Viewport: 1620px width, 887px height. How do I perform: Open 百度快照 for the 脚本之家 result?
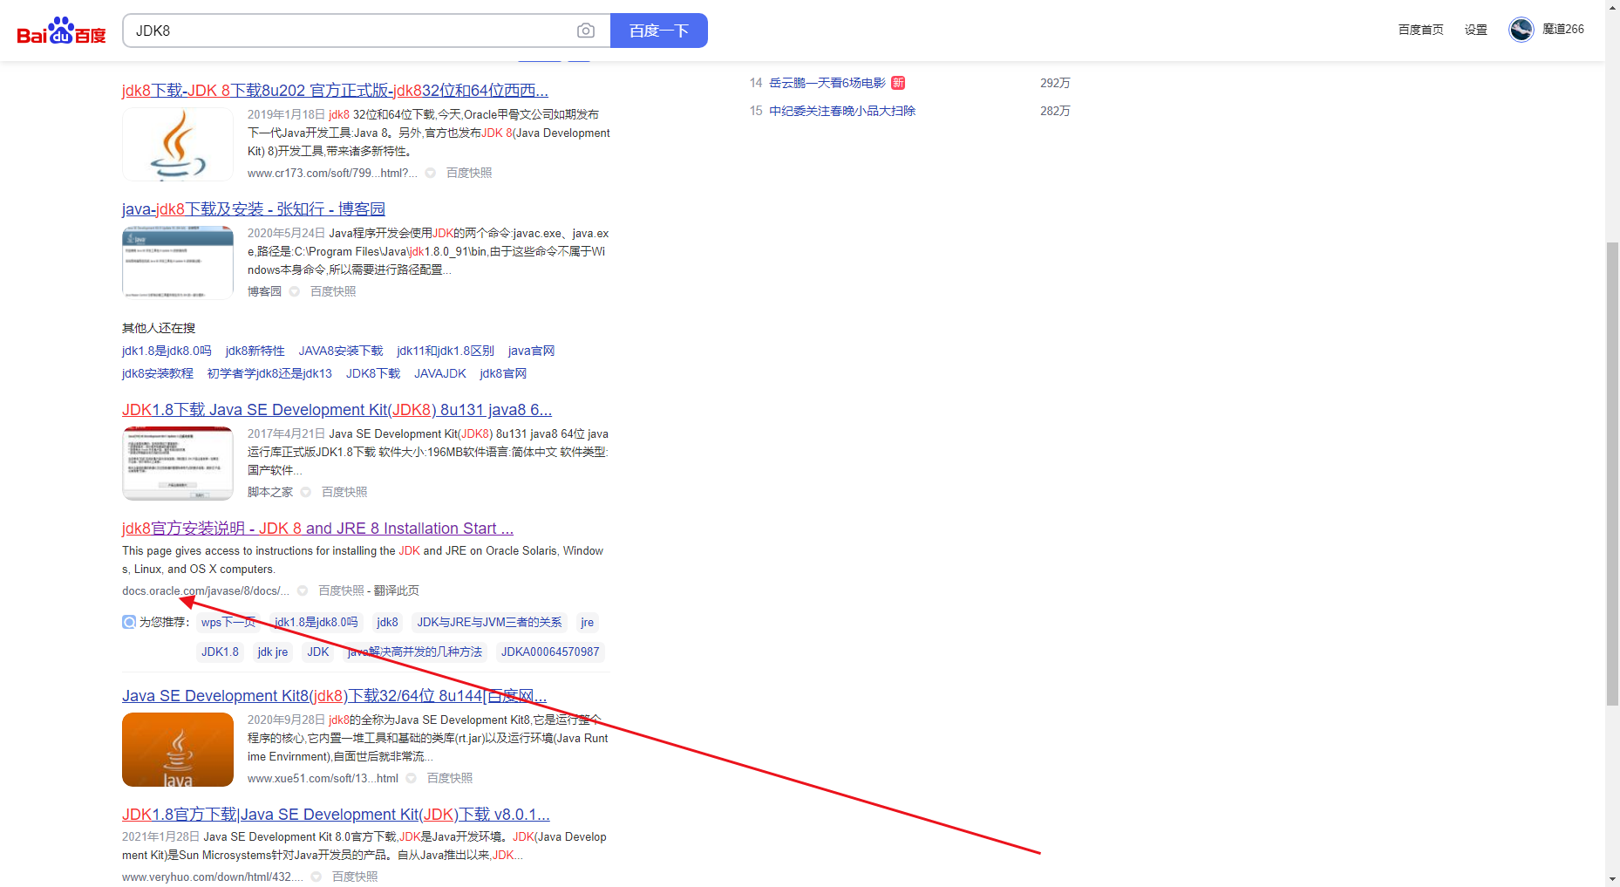(344, 492)
